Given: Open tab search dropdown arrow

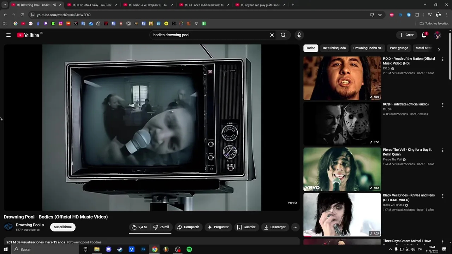Looking at the screenshot, I should [5, 5].
